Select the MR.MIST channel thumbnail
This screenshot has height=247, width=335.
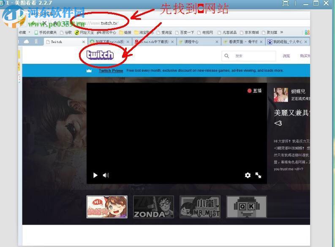200,207
